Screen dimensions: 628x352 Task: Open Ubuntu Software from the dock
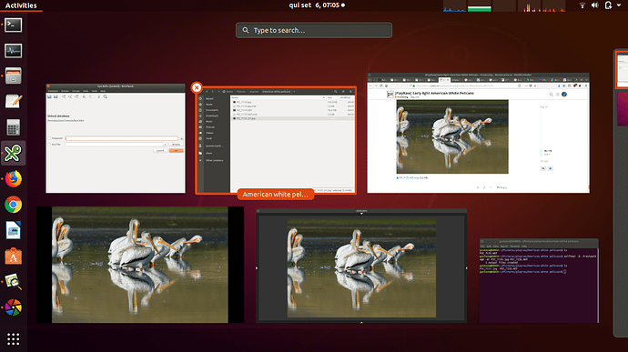14,256
